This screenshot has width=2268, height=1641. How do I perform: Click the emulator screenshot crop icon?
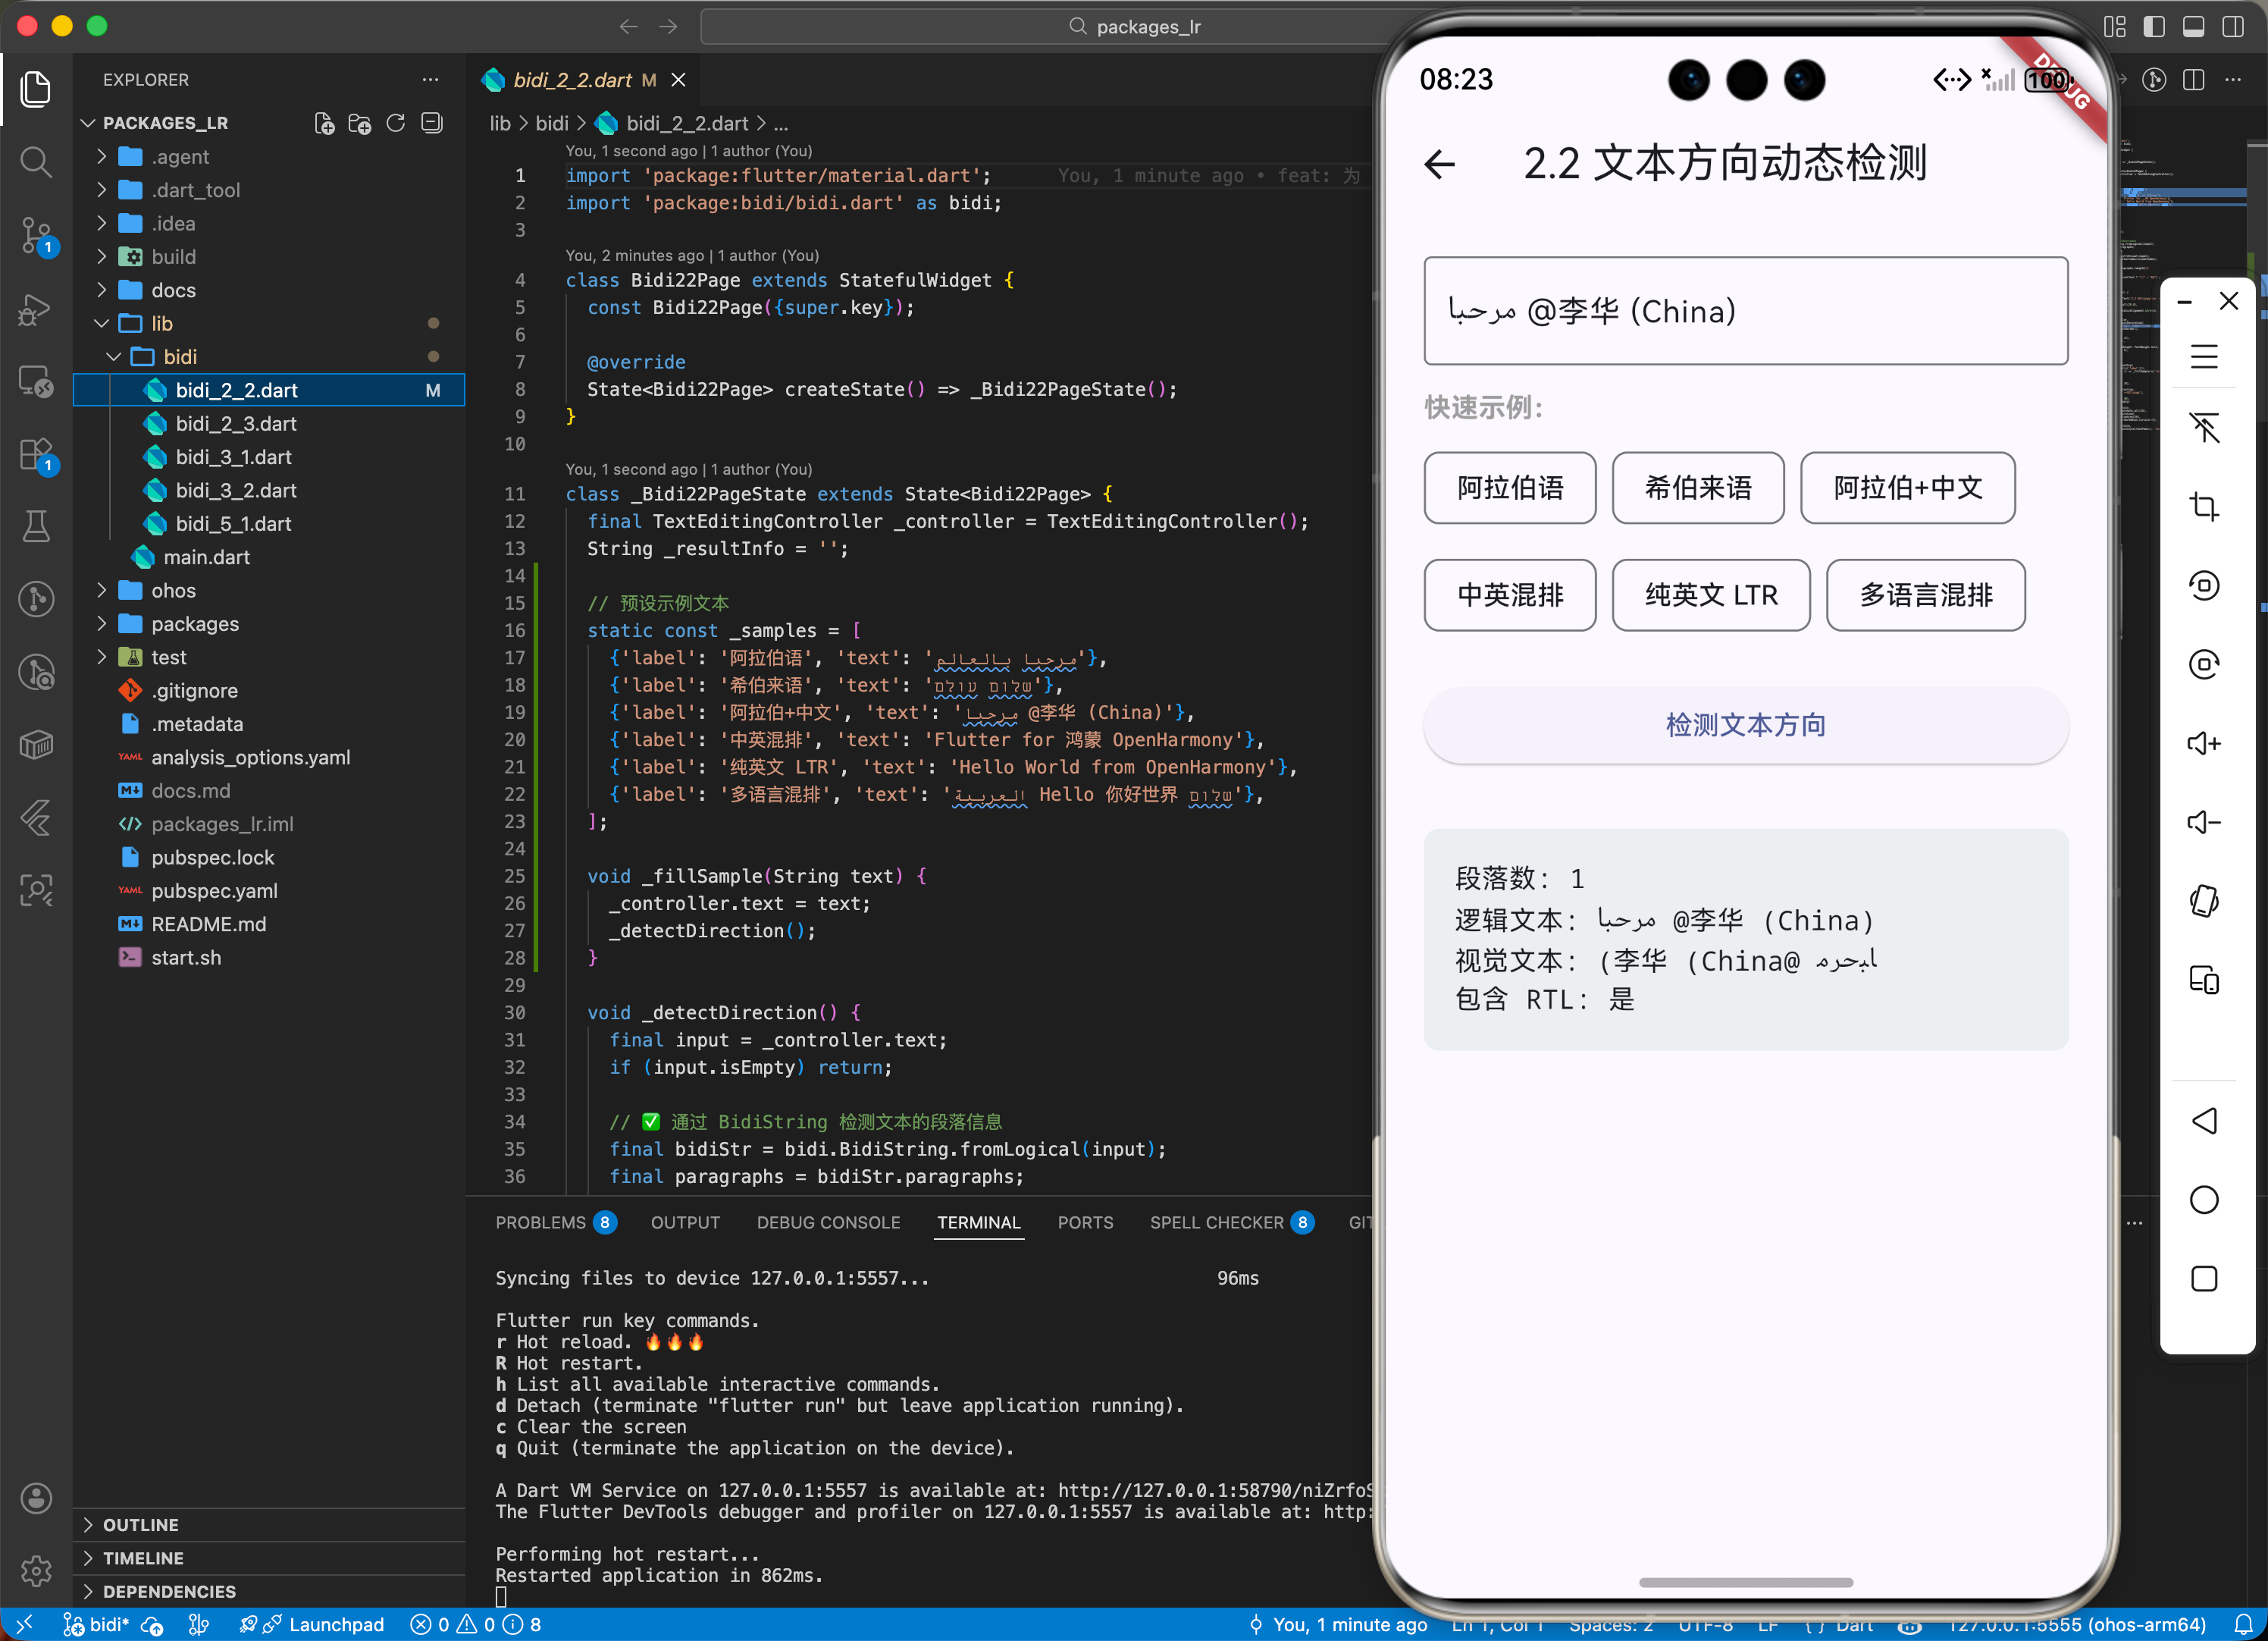pyautogui.click(x=2203, y=507)
